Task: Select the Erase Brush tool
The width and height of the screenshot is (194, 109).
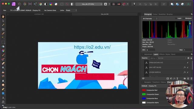Action: coord(3,64)
